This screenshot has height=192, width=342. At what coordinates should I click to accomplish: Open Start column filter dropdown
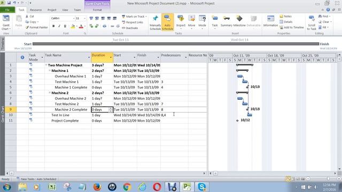click(134, 57)
